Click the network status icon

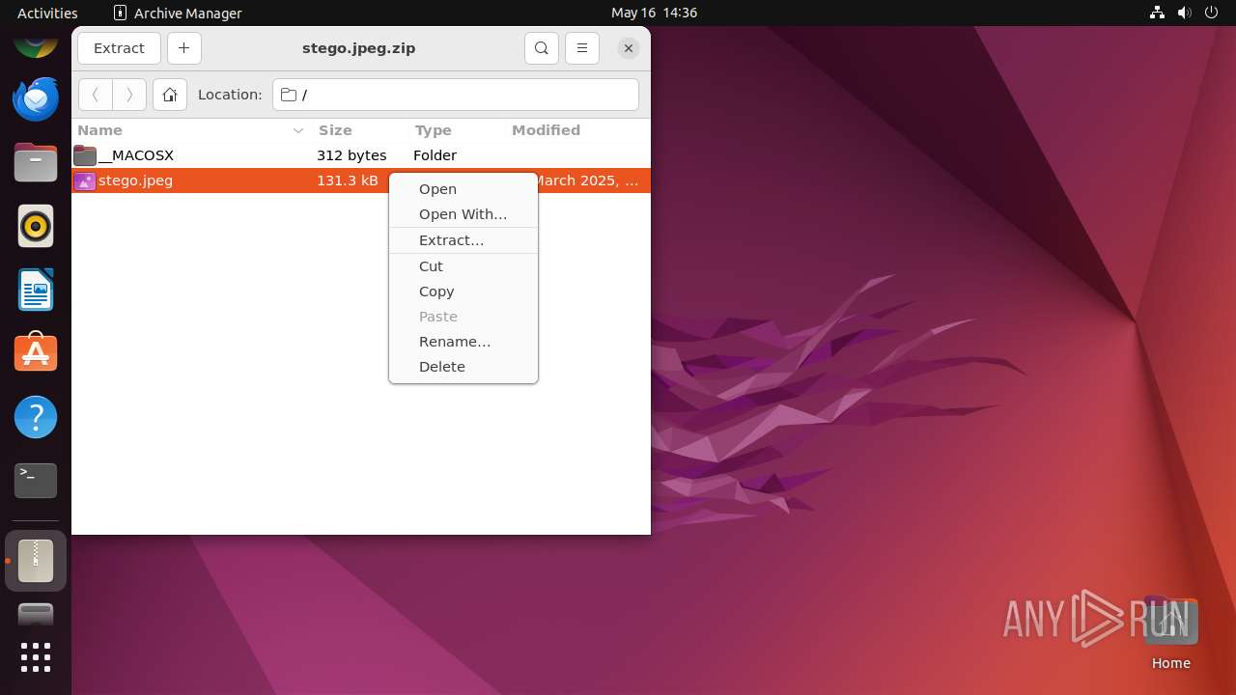[x=1157, y=13]
